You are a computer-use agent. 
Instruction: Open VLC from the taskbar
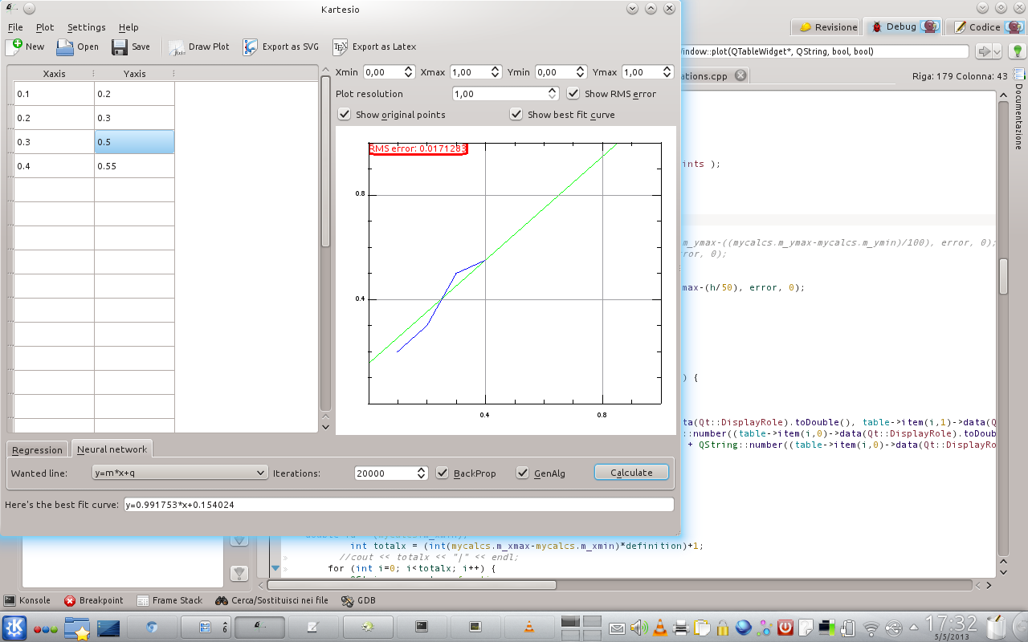point(529,626)
